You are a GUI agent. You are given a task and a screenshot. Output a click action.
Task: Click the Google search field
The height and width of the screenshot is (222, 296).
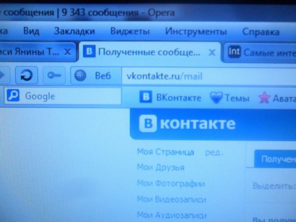(63, 96)
